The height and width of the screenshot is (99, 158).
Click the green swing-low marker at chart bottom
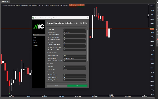coord(9,93)
